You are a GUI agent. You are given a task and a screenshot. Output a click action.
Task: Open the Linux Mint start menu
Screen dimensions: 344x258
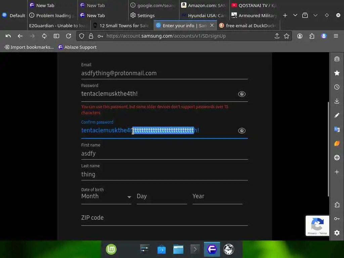point(111,249)
